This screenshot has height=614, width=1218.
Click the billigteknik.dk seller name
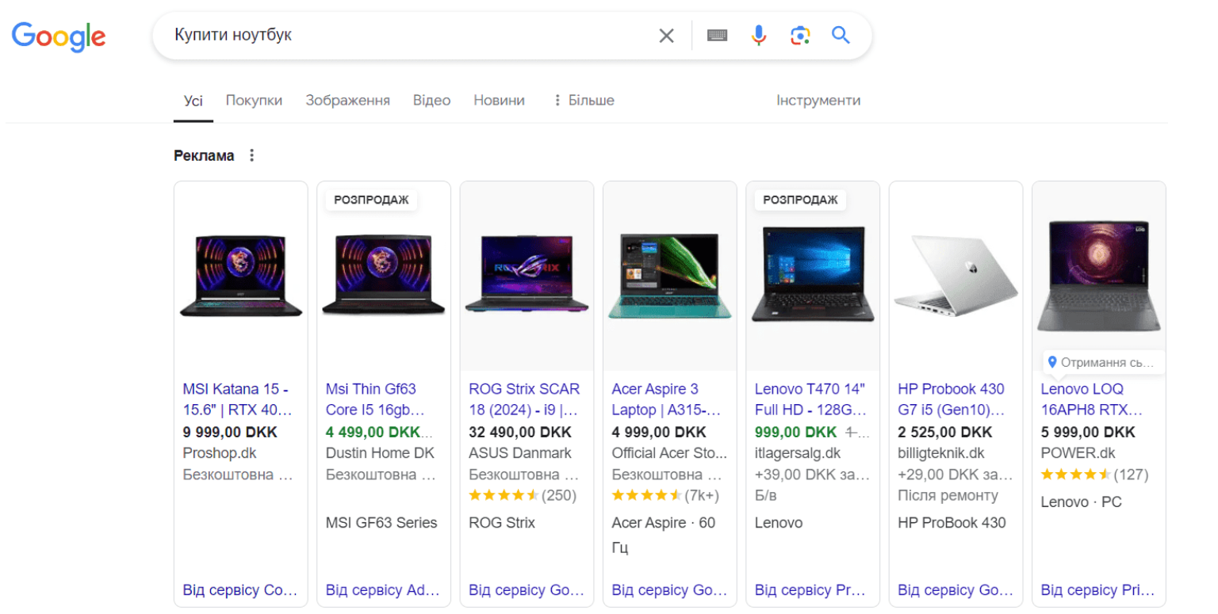pos(941,453)
